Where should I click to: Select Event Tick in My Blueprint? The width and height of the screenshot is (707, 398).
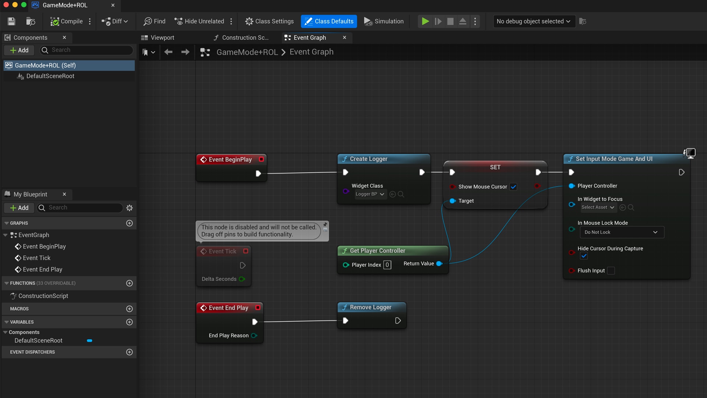(36, 258)
